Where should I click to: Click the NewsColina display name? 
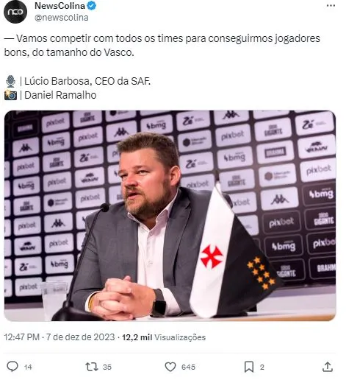point(60,6)
